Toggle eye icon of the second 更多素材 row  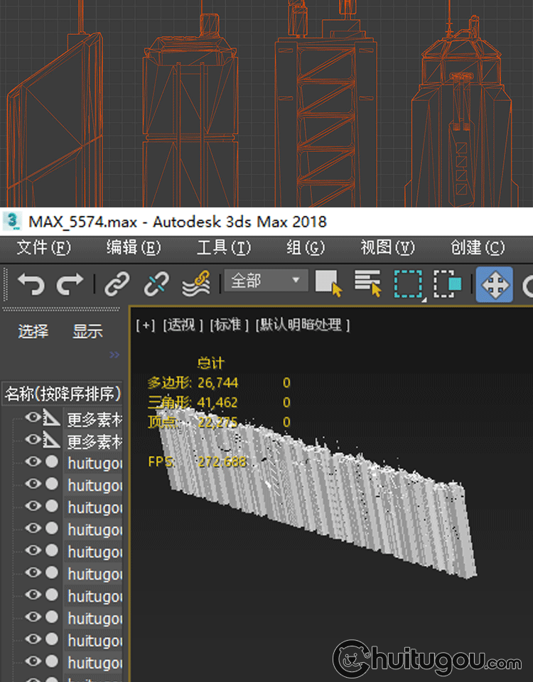pos(33,440)
